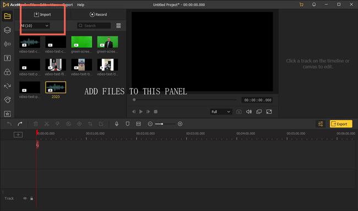This screenshot has width=358, height=211.
Task: Click the lightning Speed icon
Action: point(57,124)
